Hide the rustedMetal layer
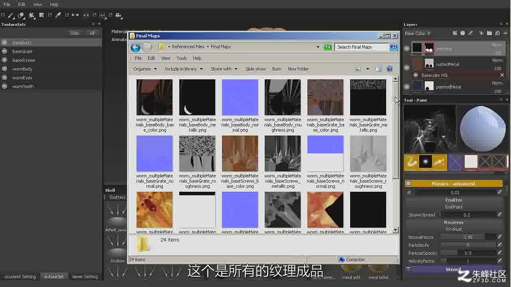This screenshot has width=511, height=287. click(x=407, y=67)
